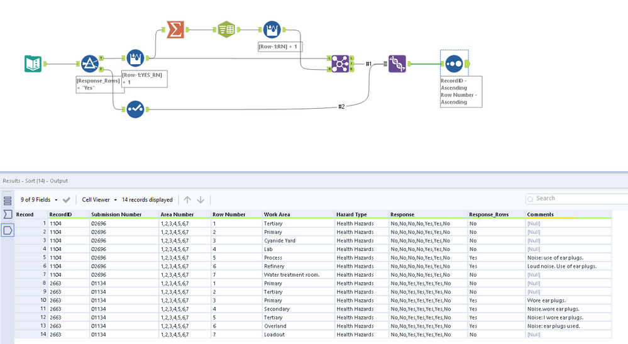Select the Sort tool annotation box
Image resolution: width=628 pixels, height=344 pixels.
[461, 91]
